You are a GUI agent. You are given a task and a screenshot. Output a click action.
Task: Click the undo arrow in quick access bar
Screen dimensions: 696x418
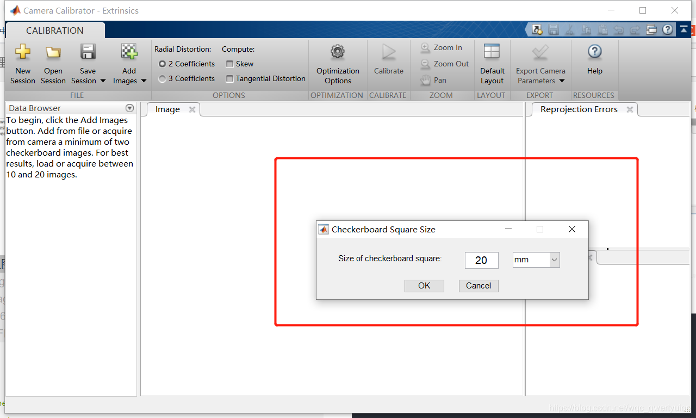pyautogui.click(x=618, y=30)
